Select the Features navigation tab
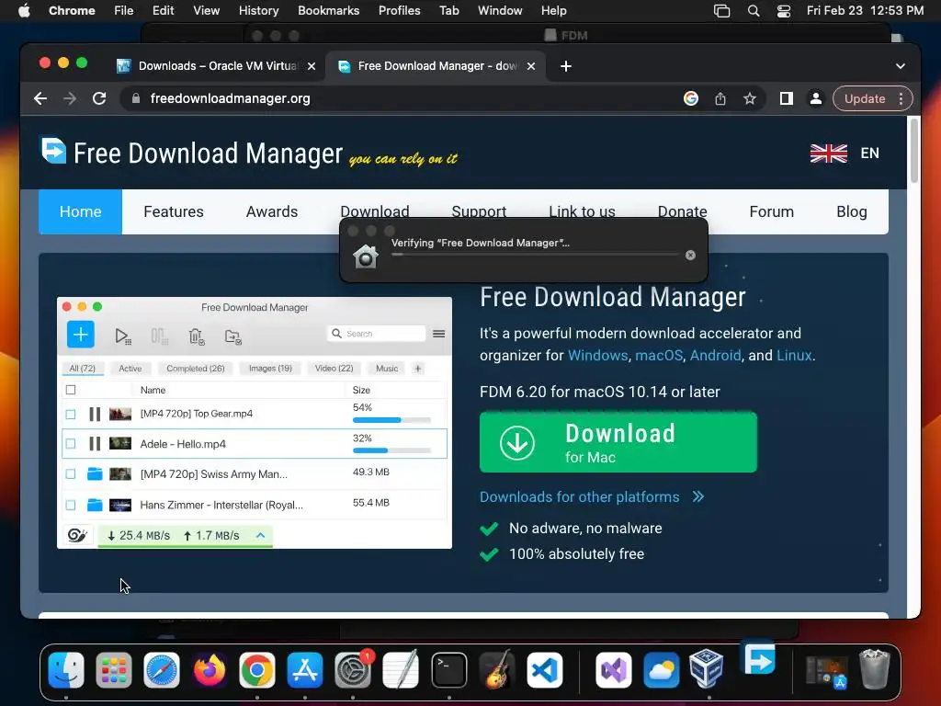This screenshot has width=941, height=706. tap(174, 212)
